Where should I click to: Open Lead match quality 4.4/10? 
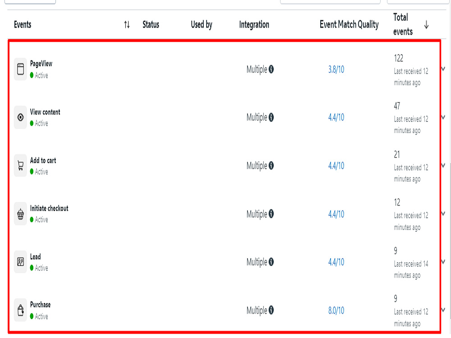[x=336, y=262]
